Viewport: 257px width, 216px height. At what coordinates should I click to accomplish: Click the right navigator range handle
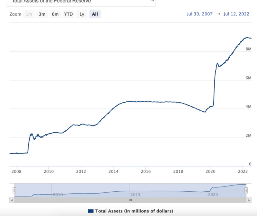click(246, 190)
